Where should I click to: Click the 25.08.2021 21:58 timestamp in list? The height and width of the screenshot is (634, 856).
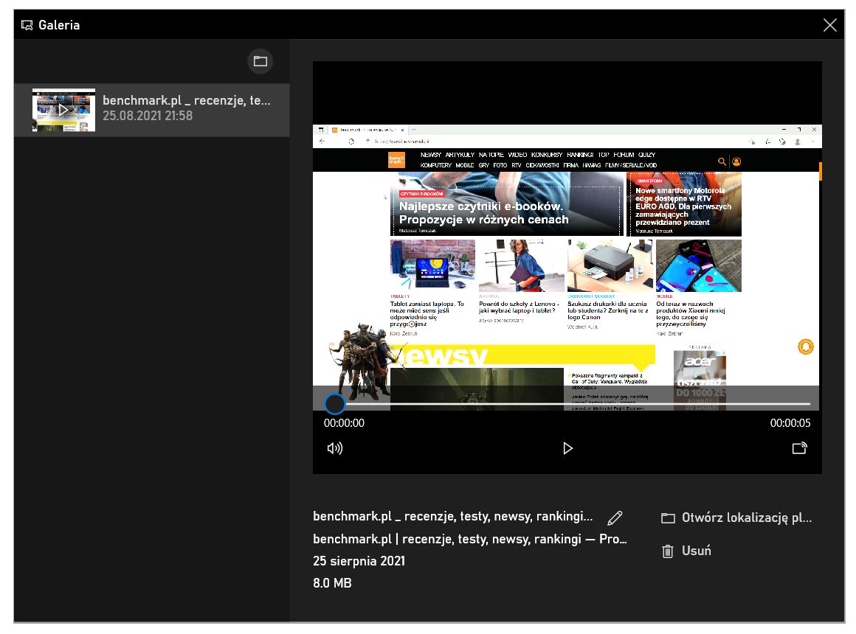tap(148, 116)
